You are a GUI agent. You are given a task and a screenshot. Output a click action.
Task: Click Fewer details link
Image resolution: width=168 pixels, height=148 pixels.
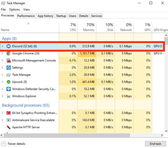[17, 144]
